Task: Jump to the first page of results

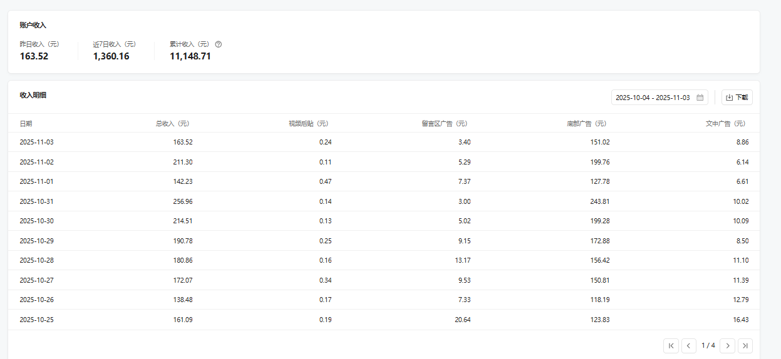Action: coord(671,345)
